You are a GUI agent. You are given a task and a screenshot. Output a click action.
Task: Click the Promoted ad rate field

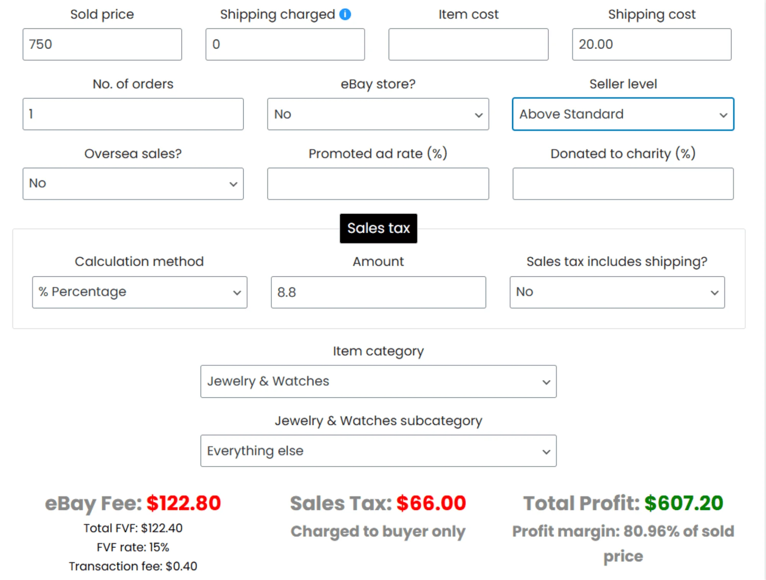tap(378, 184)
